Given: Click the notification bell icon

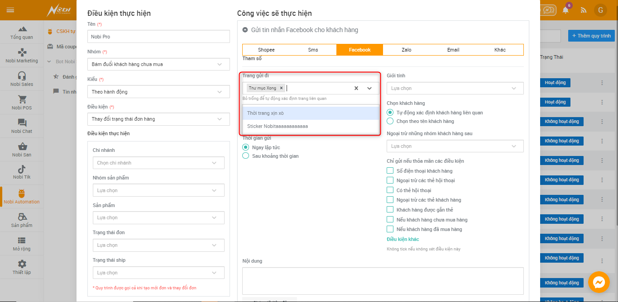Looking at the screenshot, I should tap(565, 10).
